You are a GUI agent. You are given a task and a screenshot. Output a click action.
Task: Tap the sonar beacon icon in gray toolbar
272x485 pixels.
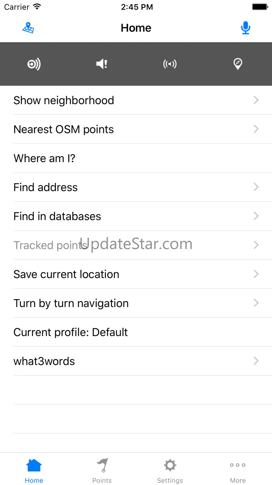(34, 64)
